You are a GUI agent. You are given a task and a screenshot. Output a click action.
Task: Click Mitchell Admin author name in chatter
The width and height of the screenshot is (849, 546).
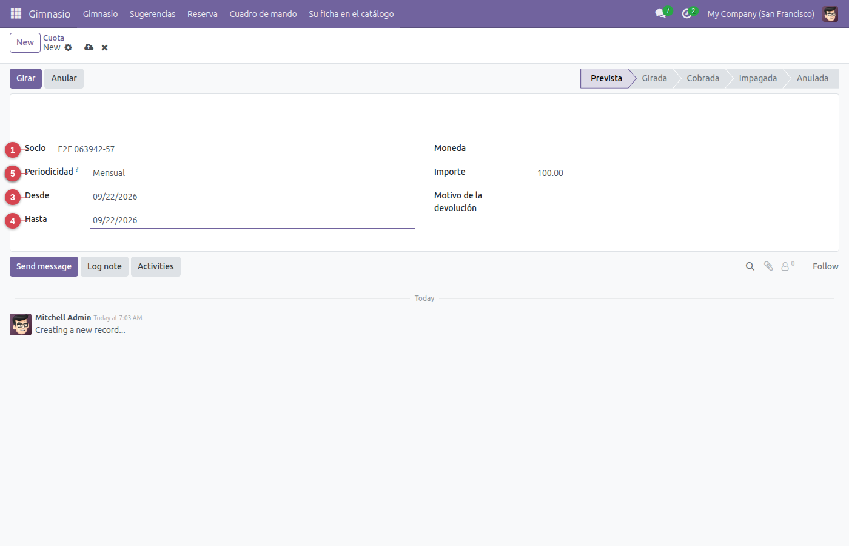coord(63,317)
